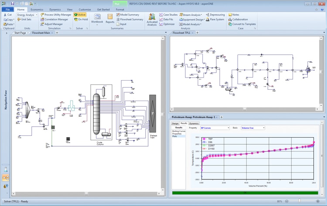Open Case Studies
327x206 pixels.
(168, 15)
